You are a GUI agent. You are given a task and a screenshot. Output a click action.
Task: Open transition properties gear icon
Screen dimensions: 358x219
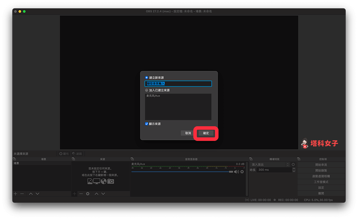(293, 165)
